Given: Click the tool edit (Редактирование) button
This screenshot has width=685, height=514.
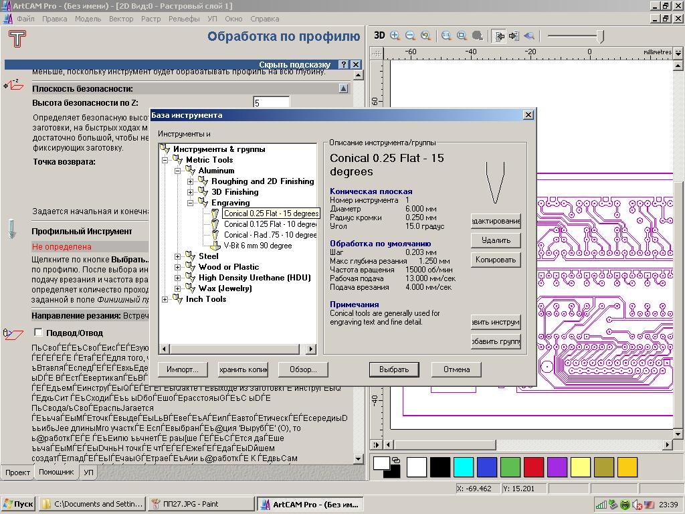Looking at the screenshot, I should (x=496, y=221).
